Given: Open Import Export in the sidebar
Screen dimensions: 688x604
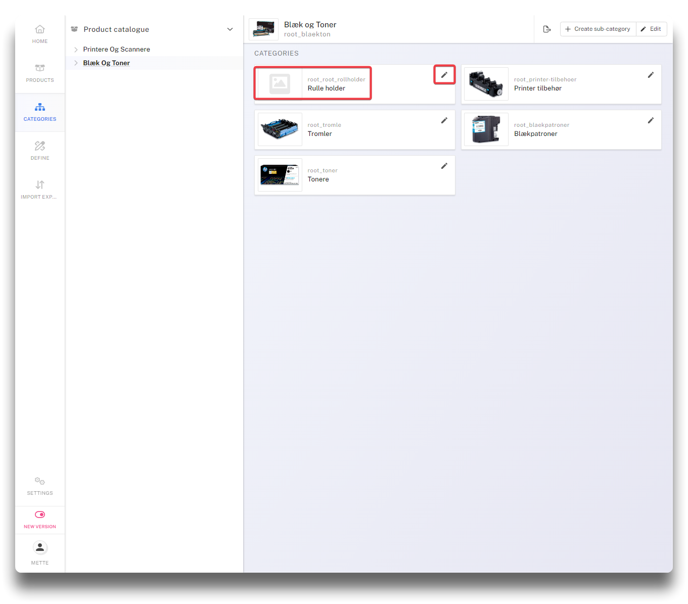Looking at the screenshot, I should [x=40, y=190].
